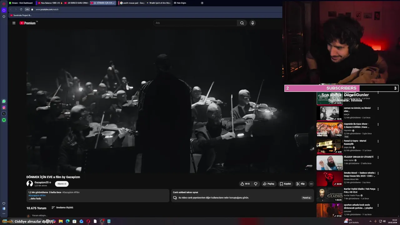This screenshot has width=400, height=225.
Task: Open the YouTube hamburger guide menu
Action: tap(14, 23)
